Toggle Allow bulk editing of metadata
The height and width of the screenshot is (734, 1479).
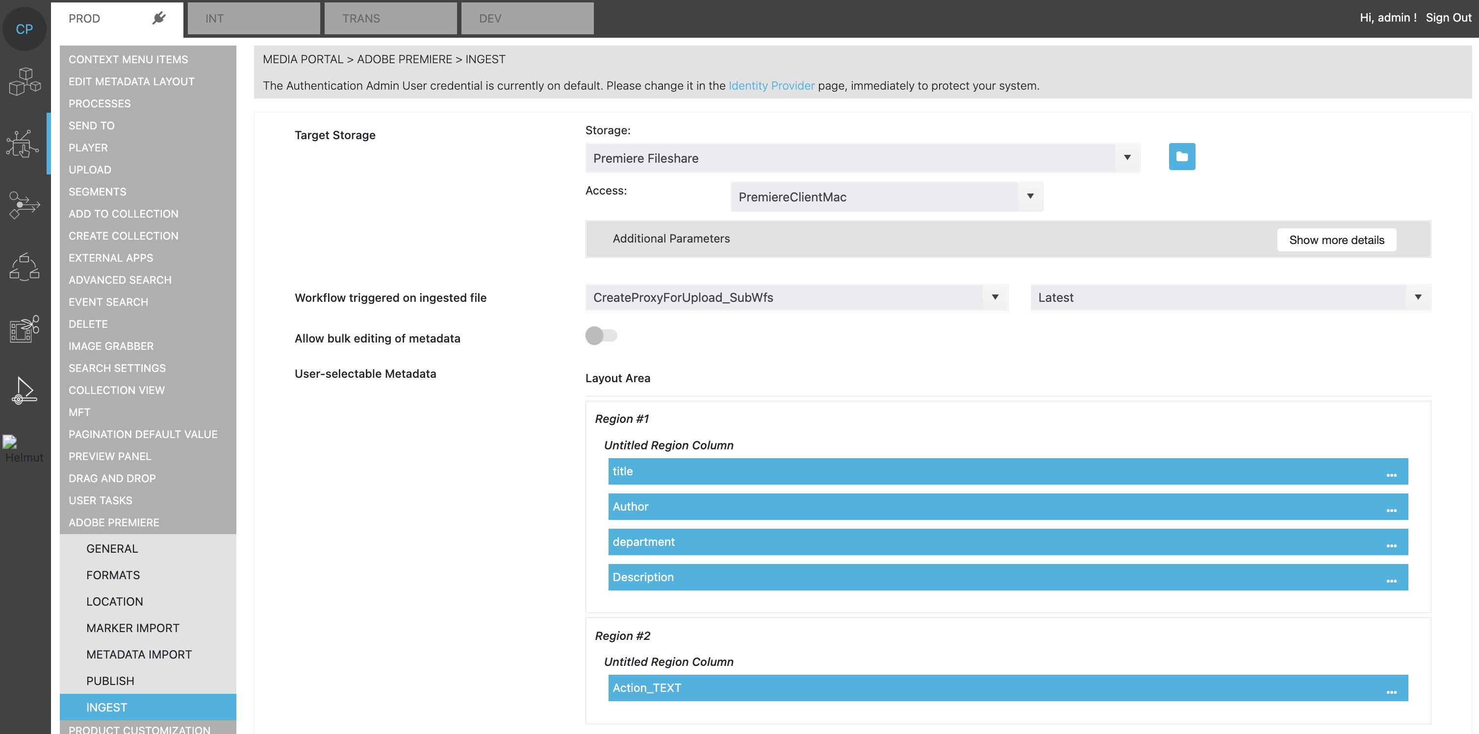click(x=601, y=336)
